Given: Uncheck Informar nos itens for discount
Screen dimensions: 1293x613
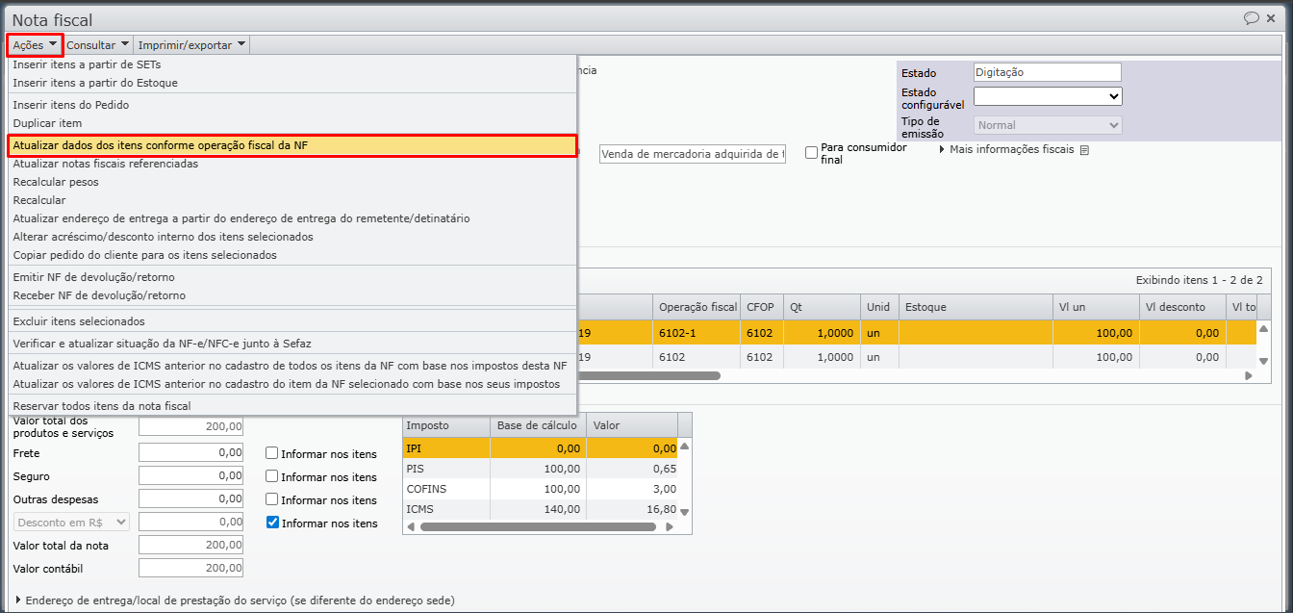Looking at the screenshot, I should point(272,523).
